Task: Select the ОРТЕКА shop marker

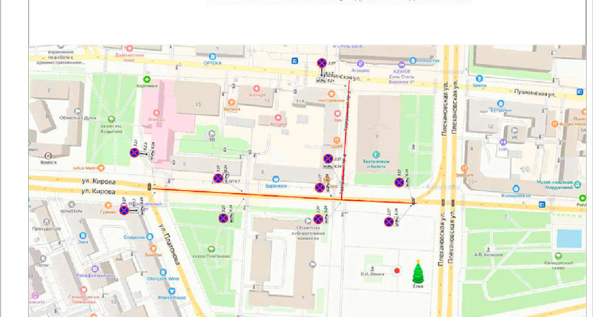Action: [x=212, y=55]
